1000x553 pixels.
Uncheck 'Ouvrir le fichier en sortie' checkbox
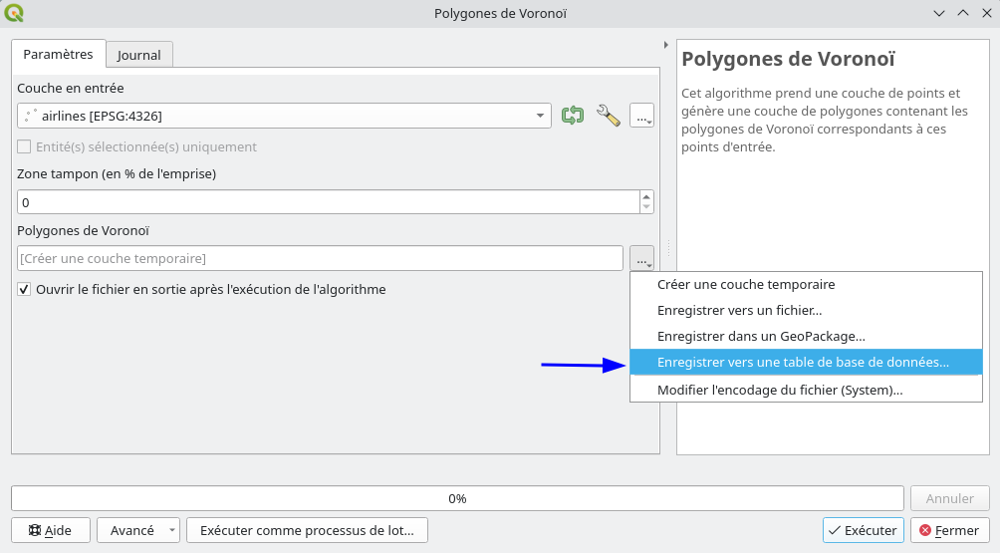24,289
